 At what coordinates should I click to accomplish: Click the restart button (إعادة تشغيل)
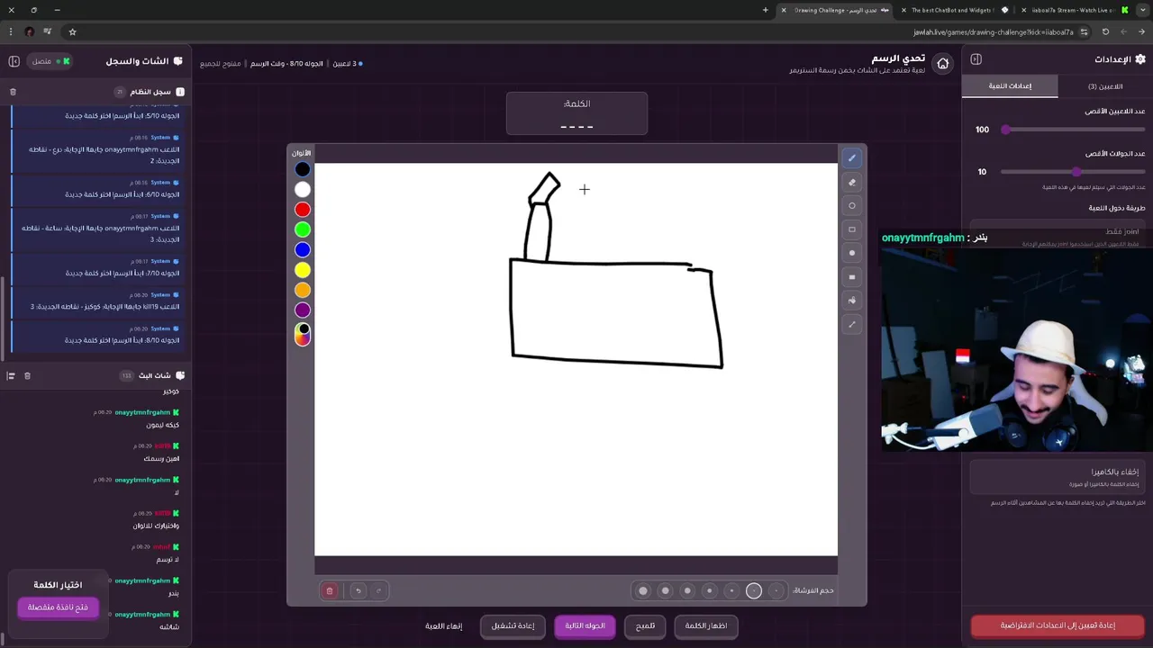(x=513, y=626)
